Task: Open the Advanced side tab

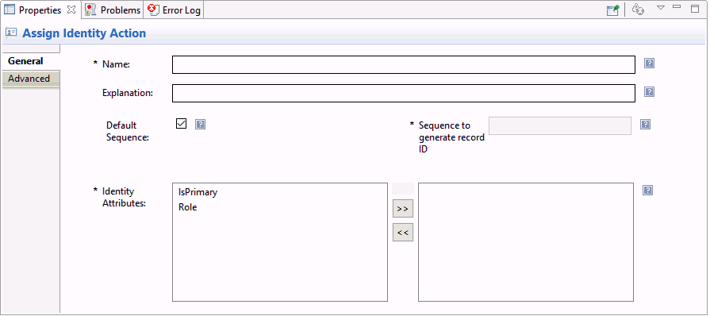Action: [x=30, y=79]
